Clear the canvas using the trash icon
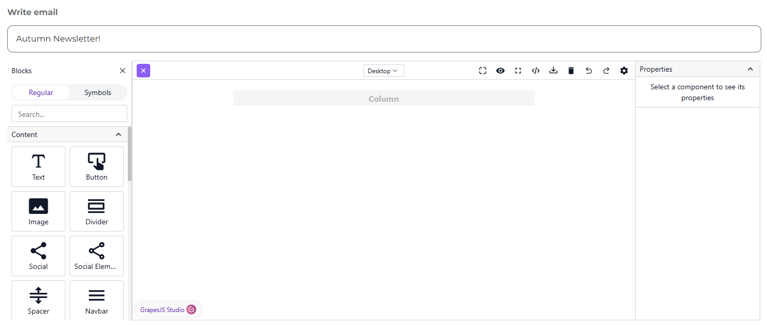The width and height of the screenshot is (767, 325). [571, 70]
